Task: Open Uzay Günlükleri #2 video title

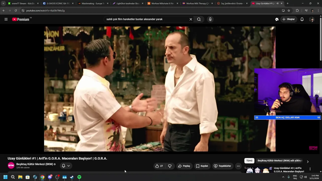Action: coord(289,170)
